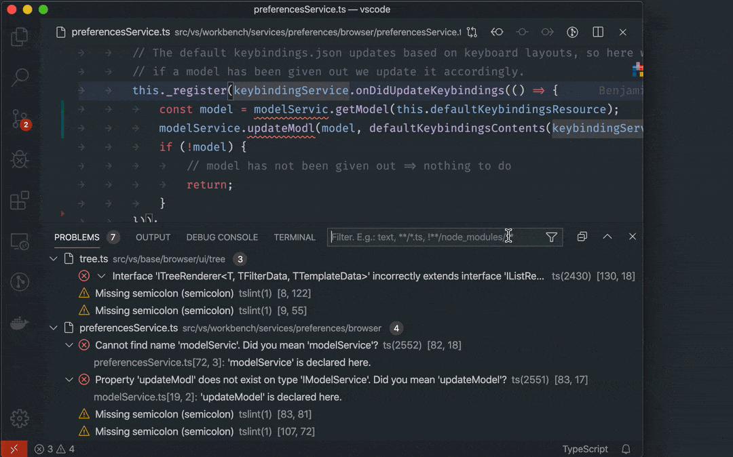
Task: Switch to the Terminal tab
Action: (x=295, y=237)
